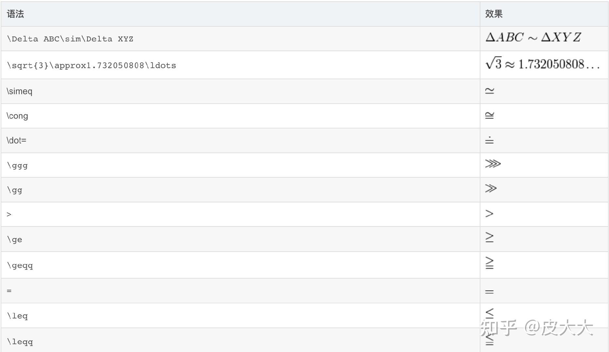The image size is (609, 352).
Task: Click the rendered equals sign
Action: coord(489,292)
